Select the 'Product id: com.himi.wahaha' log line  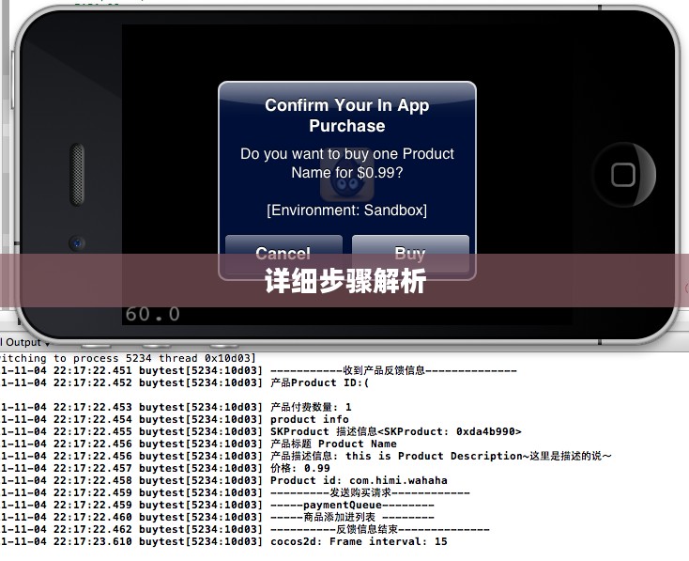(x=223, y=480)
